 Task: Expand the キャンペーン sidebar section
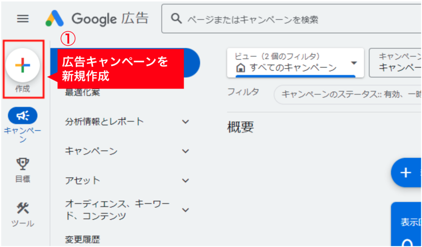(186, 151)
